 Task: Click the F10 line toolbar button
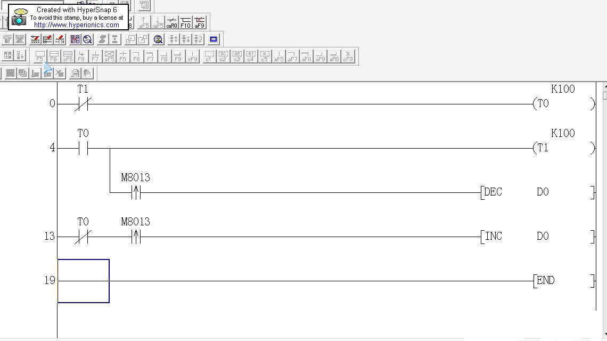coord(185,22)
